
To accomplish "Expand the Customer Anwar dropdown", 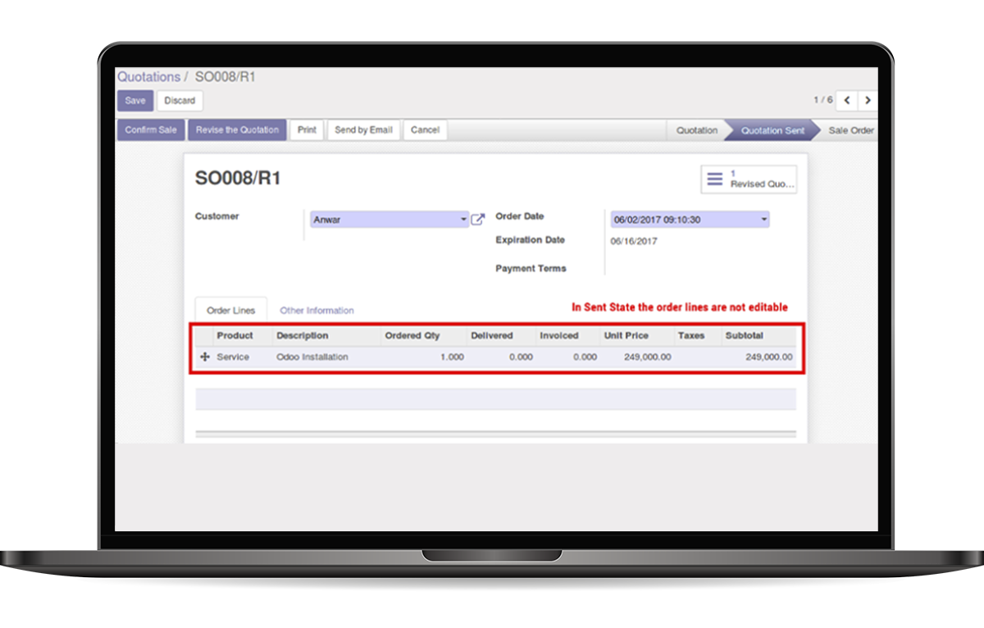I will [464, 220].
